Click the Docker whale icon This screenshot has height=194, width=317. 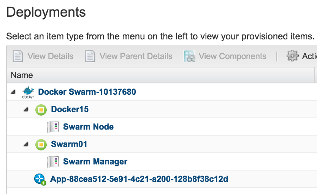point(28,92)
